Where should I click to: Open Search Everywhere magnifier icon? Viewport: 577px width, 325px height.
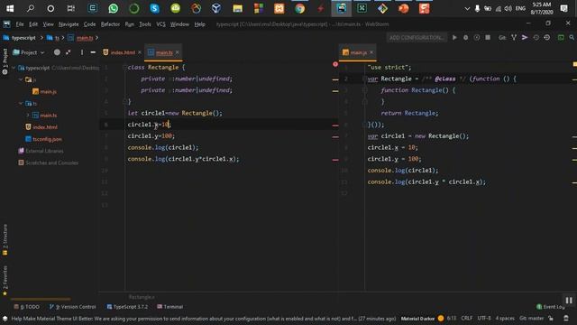pyautogui.click(x=572, y=38)
